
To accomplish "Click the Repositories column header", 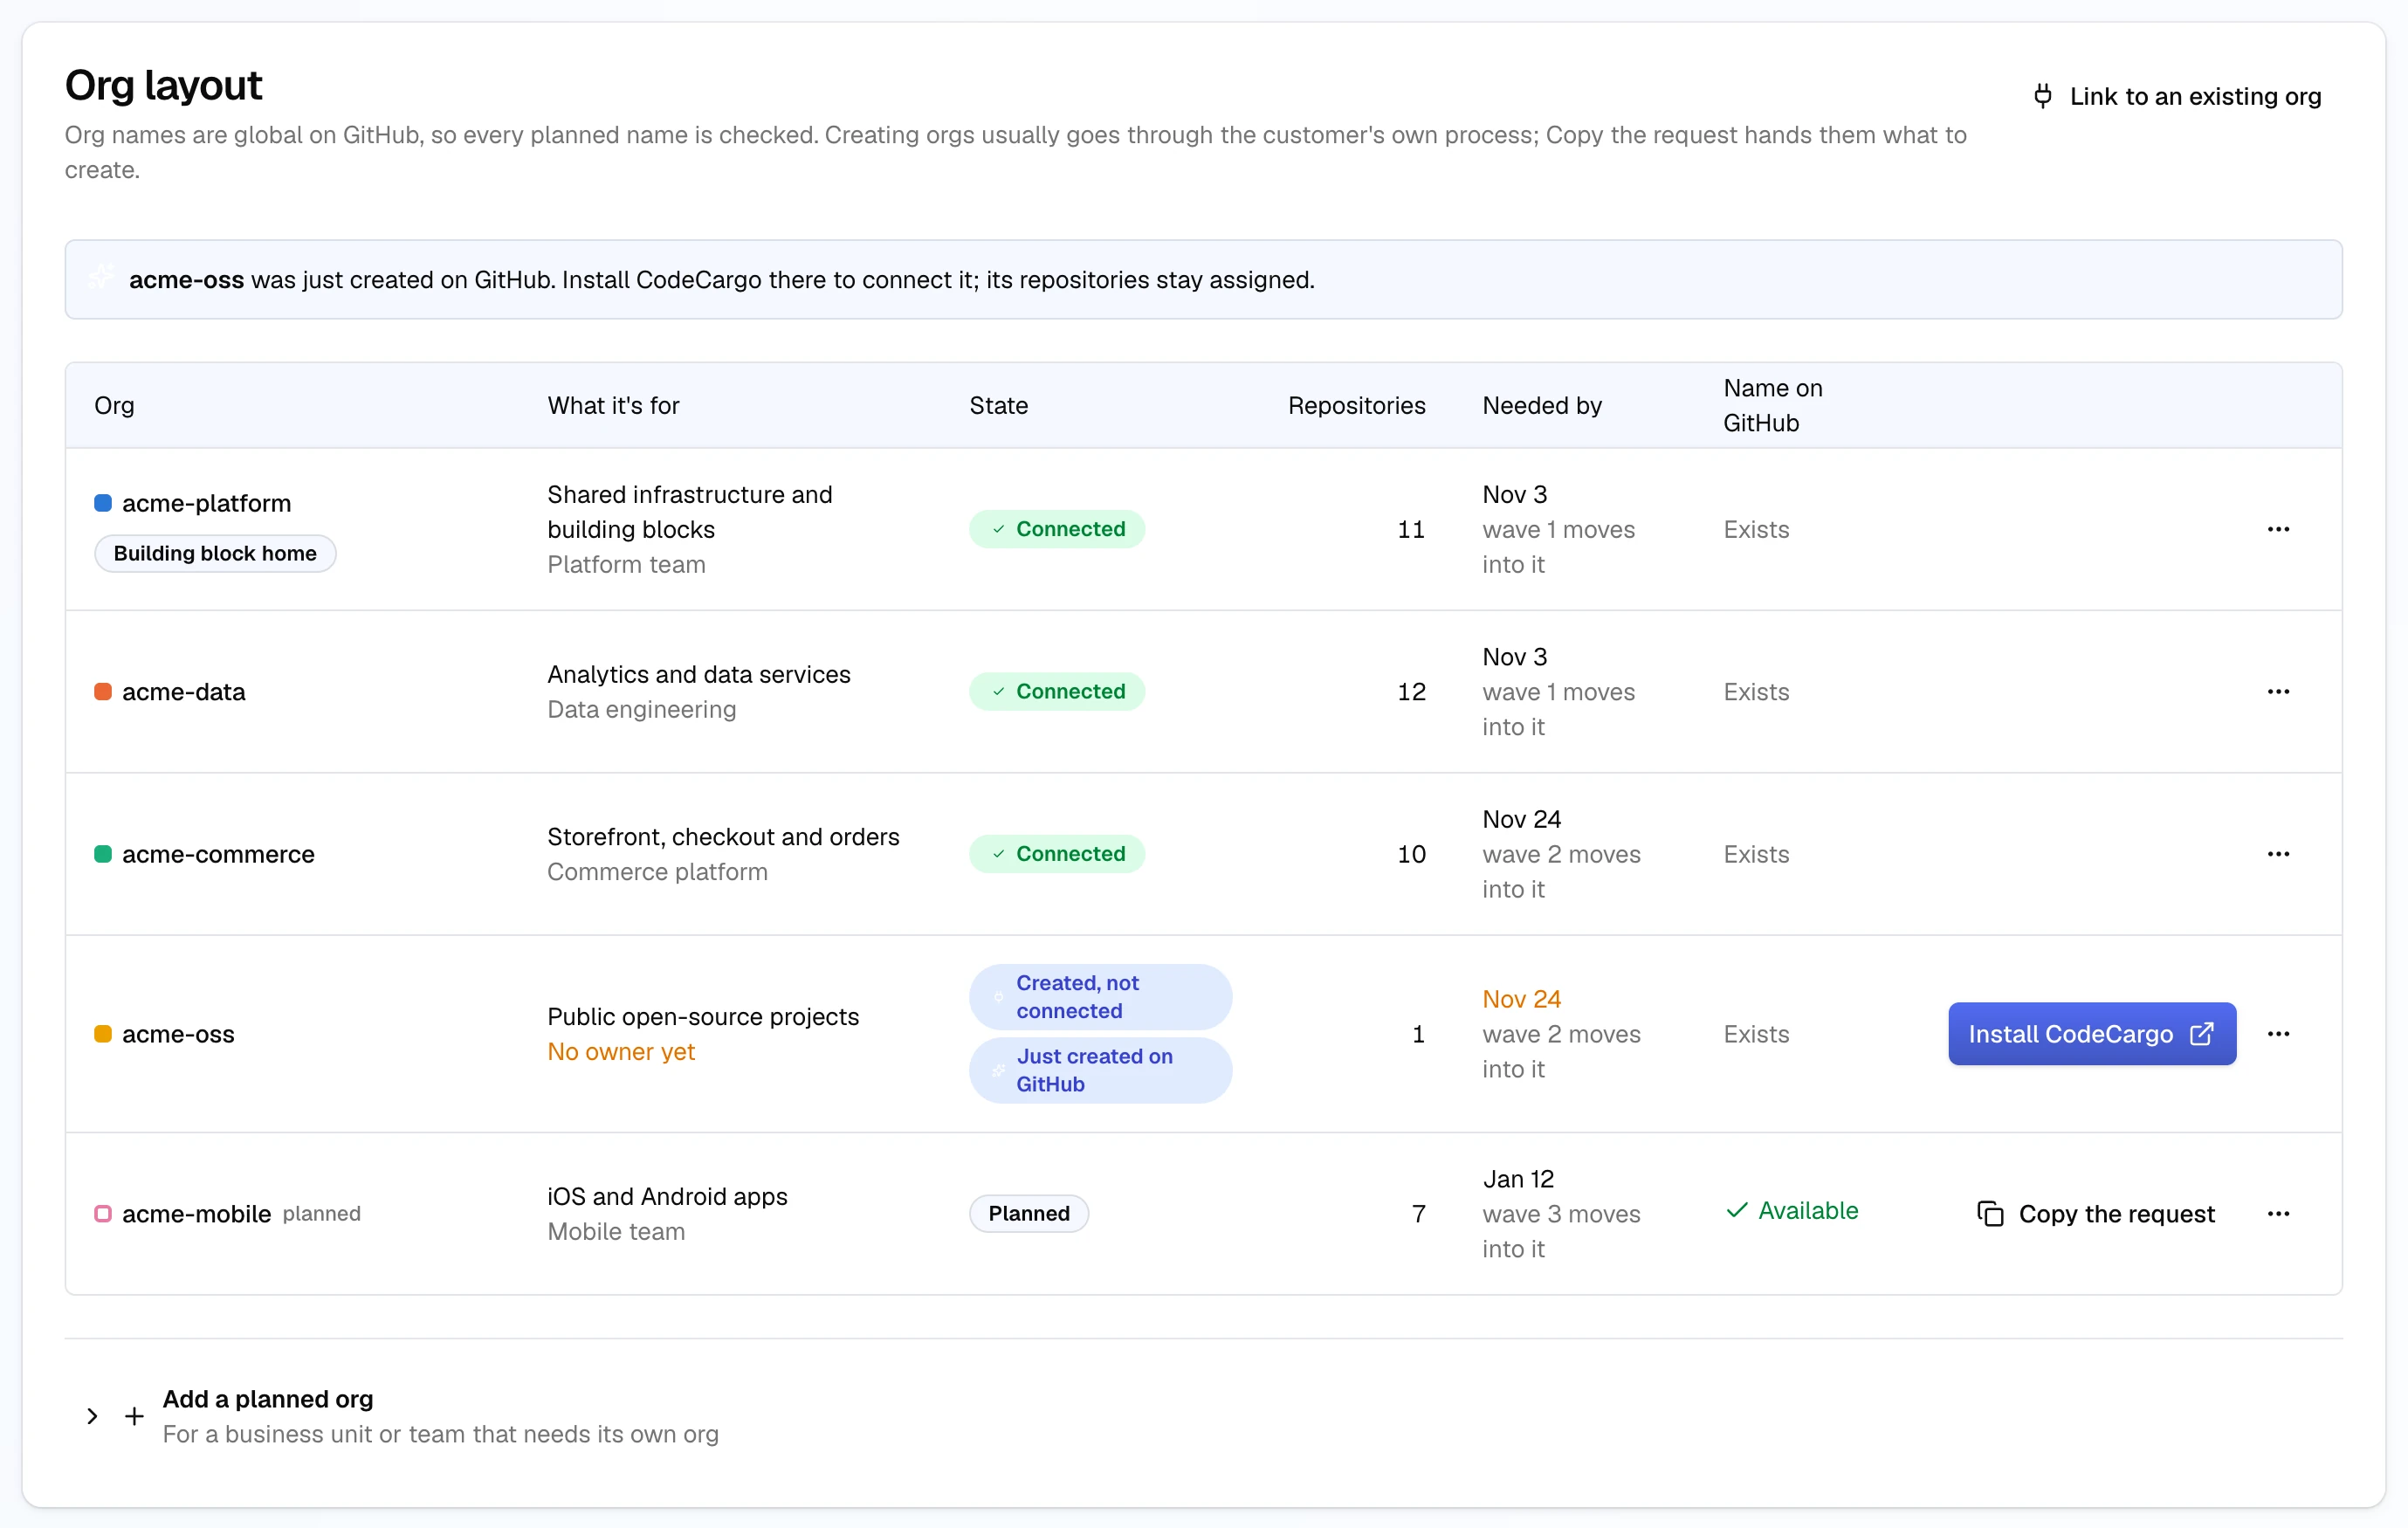I will [x=1356, y=405].
